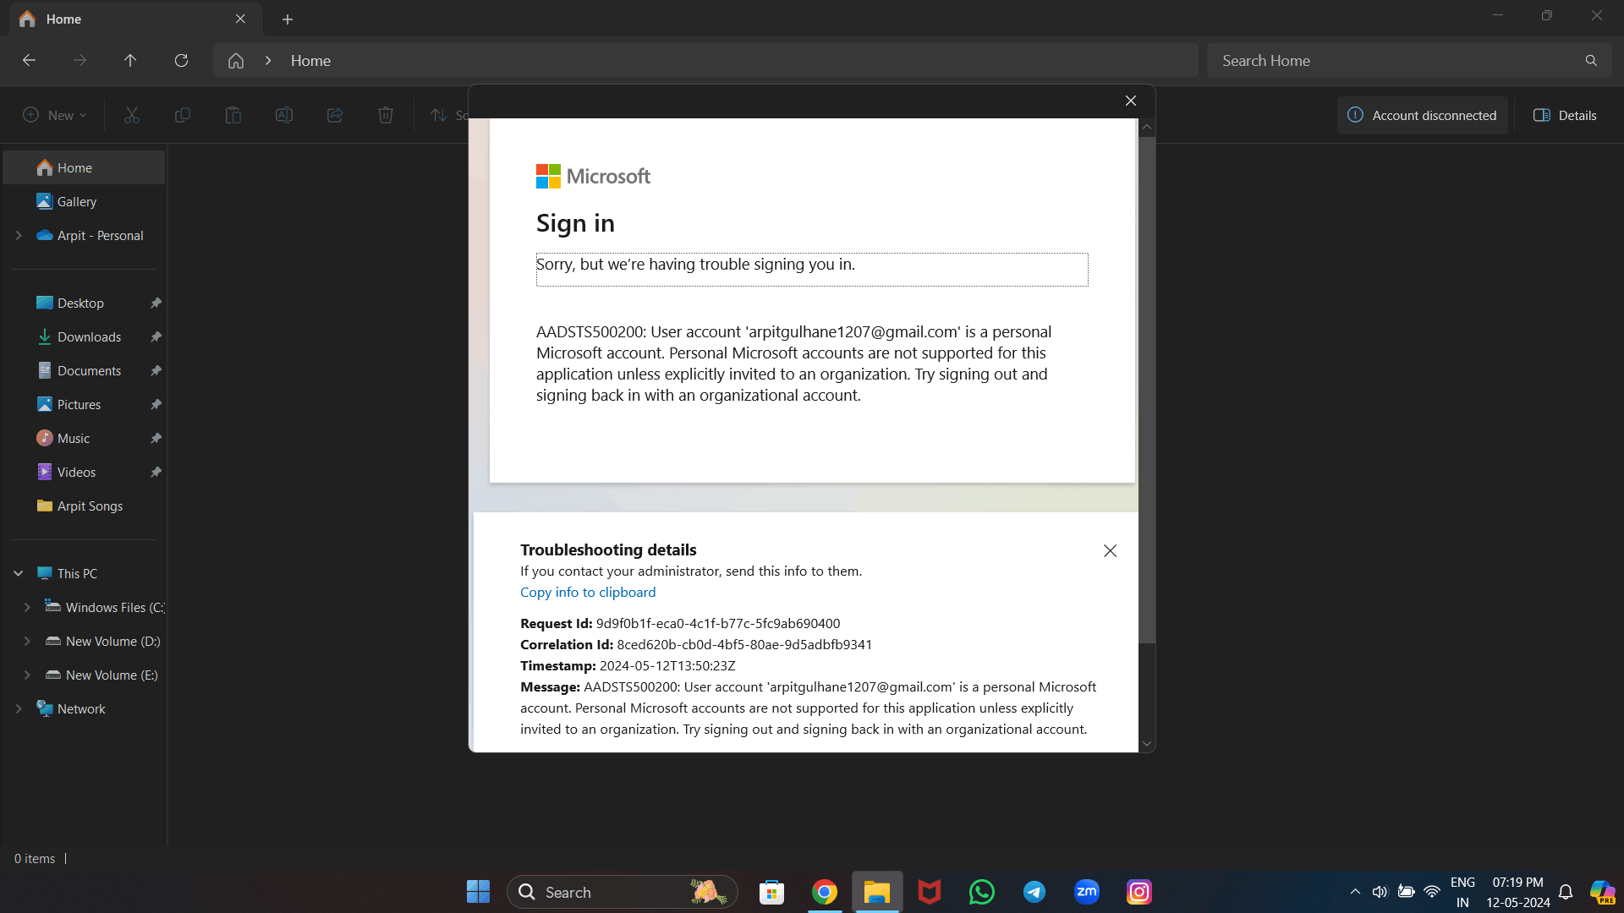Click the Copy icon in toolbar
This screenshot has width=1624, height=913.
tap(182, 115)
